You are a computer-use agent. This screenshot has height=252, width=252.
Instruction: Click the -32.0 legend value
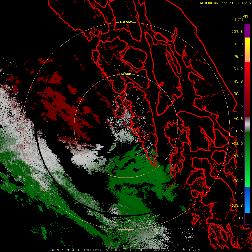237,144
